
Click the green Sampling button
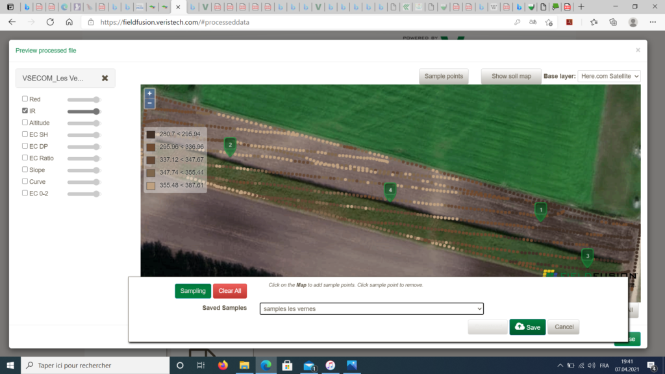(x=193, y=291)
